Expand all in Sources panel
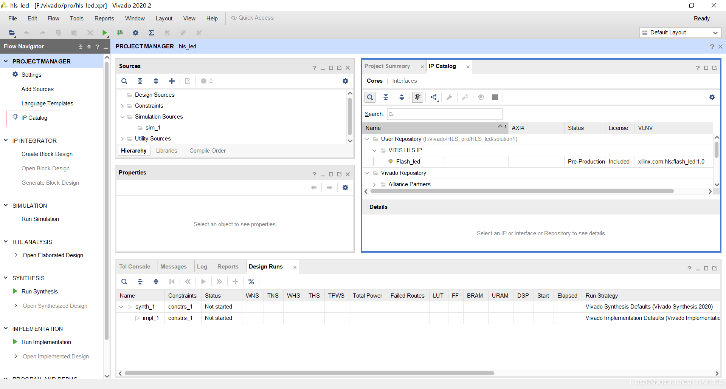 tap(156, 81)
